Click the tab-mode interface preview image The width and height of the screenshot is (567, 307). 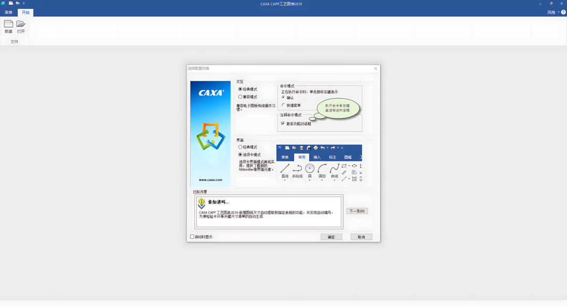[319, 163]
